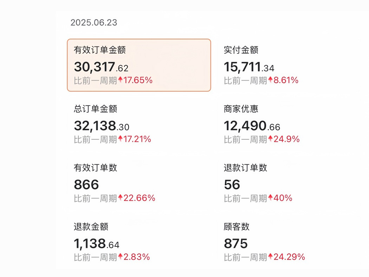Click the up-arrow icon on 实付金额 card
Image resolution: width=369 pixels, height=277 pixels.
[x=271, y=80]
